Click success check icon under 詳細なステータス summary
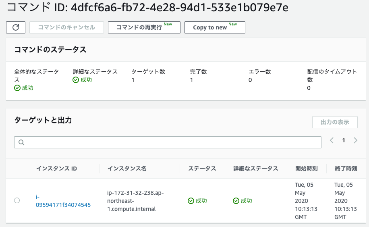Screen dimensions: 369x227 (76, 80)
